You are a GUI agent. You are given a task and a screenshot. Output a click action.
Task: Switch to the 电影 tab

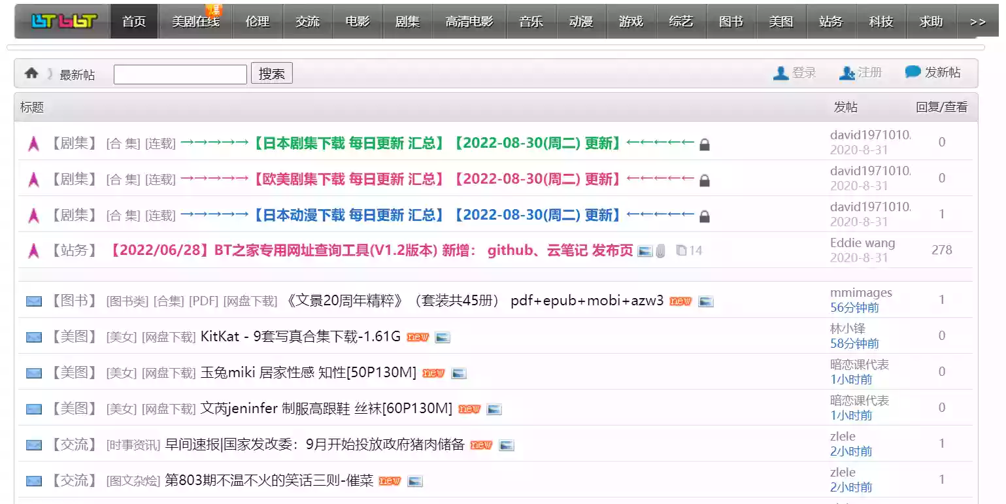(357, 21)
